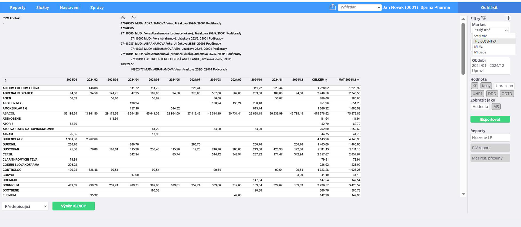
Task: Open the P-V report
Action: coord(490,148)
